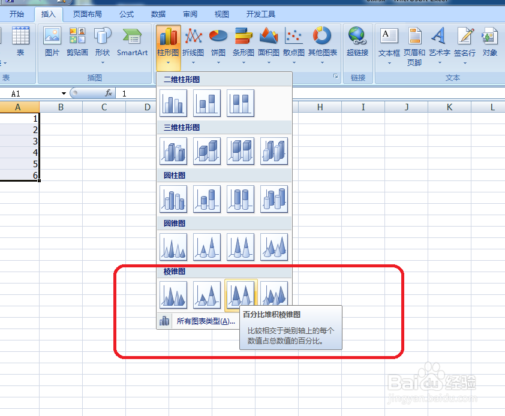Viewport: 505px width, 416px height.
Task: Choose the 2D 100% stacked column chart
Action: pos(241,103)
